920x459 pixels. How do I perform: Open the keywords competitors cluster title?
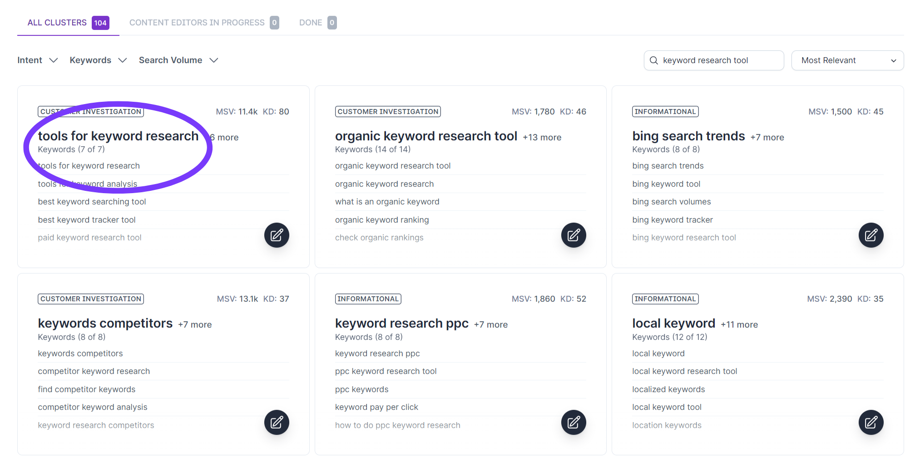tap(105, 323)
